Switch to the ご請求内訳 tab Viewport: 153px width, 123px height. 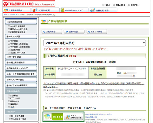coord(74,32)
